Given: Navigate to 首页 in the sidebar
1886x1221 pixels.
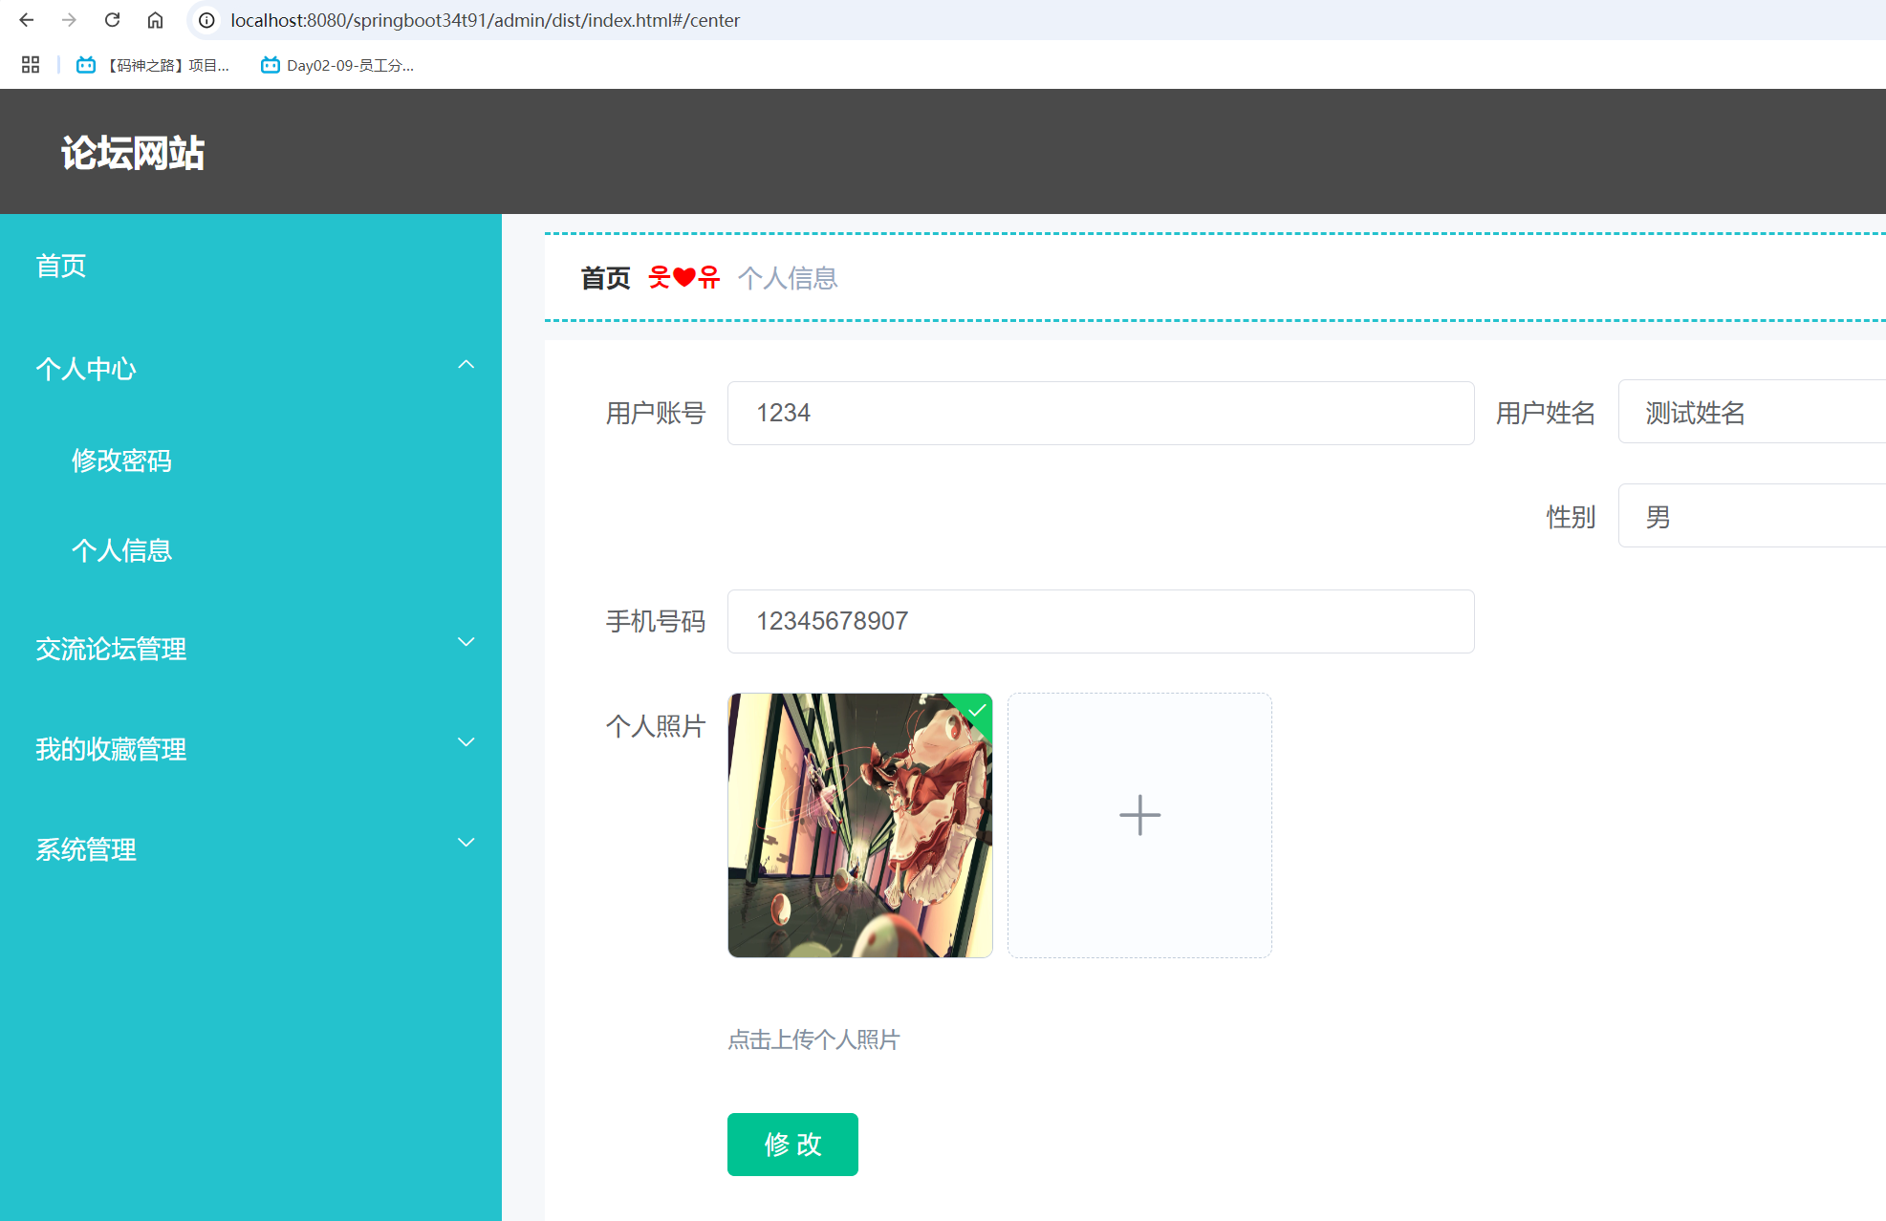Looking at the screenshot, I should (x=61, y=267).
